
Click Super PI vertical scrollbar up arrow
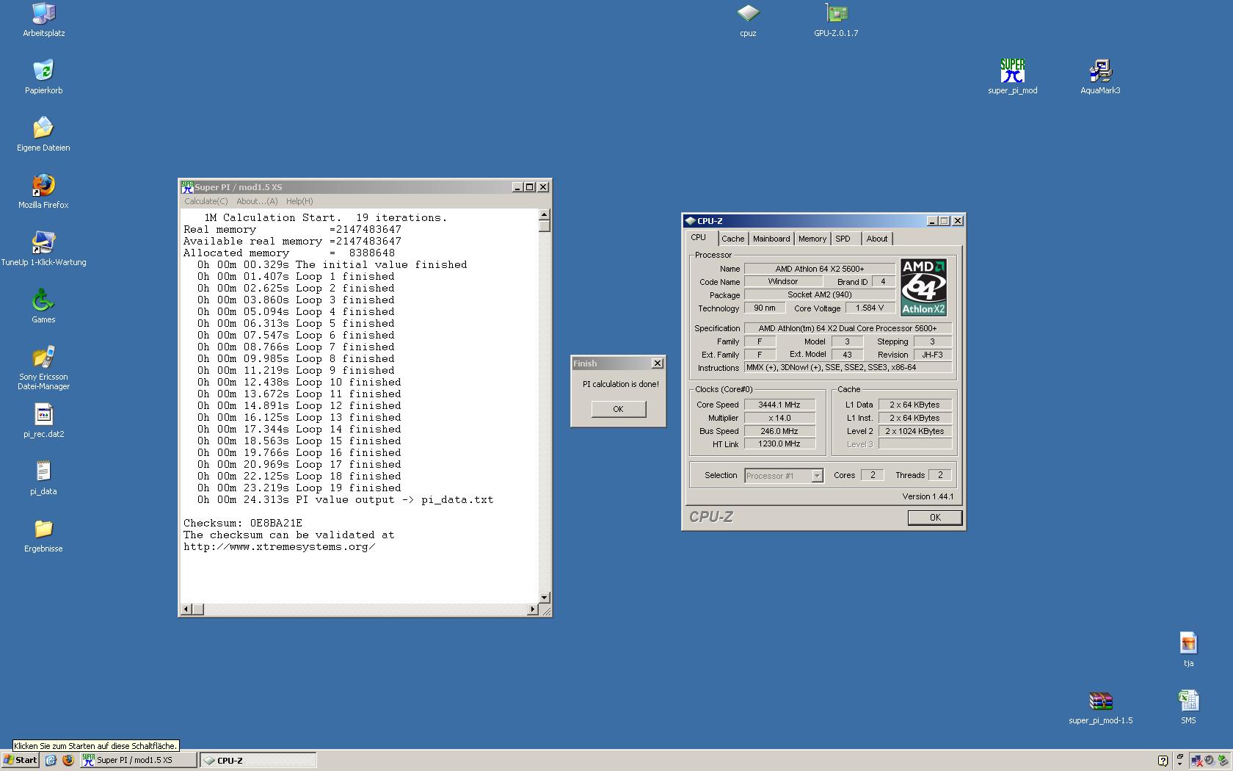(x=545, y=215)
